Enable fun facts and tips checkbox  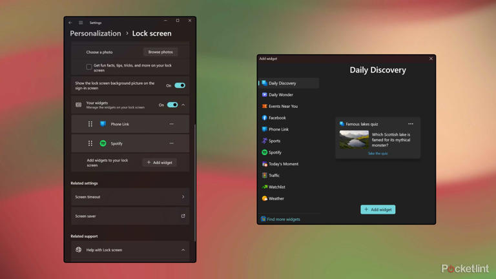point(89,67)
